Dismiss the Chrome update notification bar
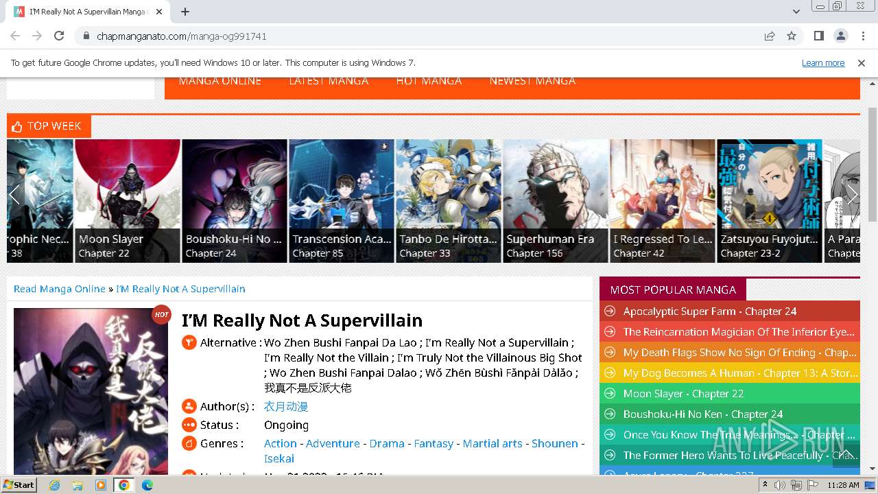This screenshot has width=878, height=494. pyautogui.click(x=862, y=63)
